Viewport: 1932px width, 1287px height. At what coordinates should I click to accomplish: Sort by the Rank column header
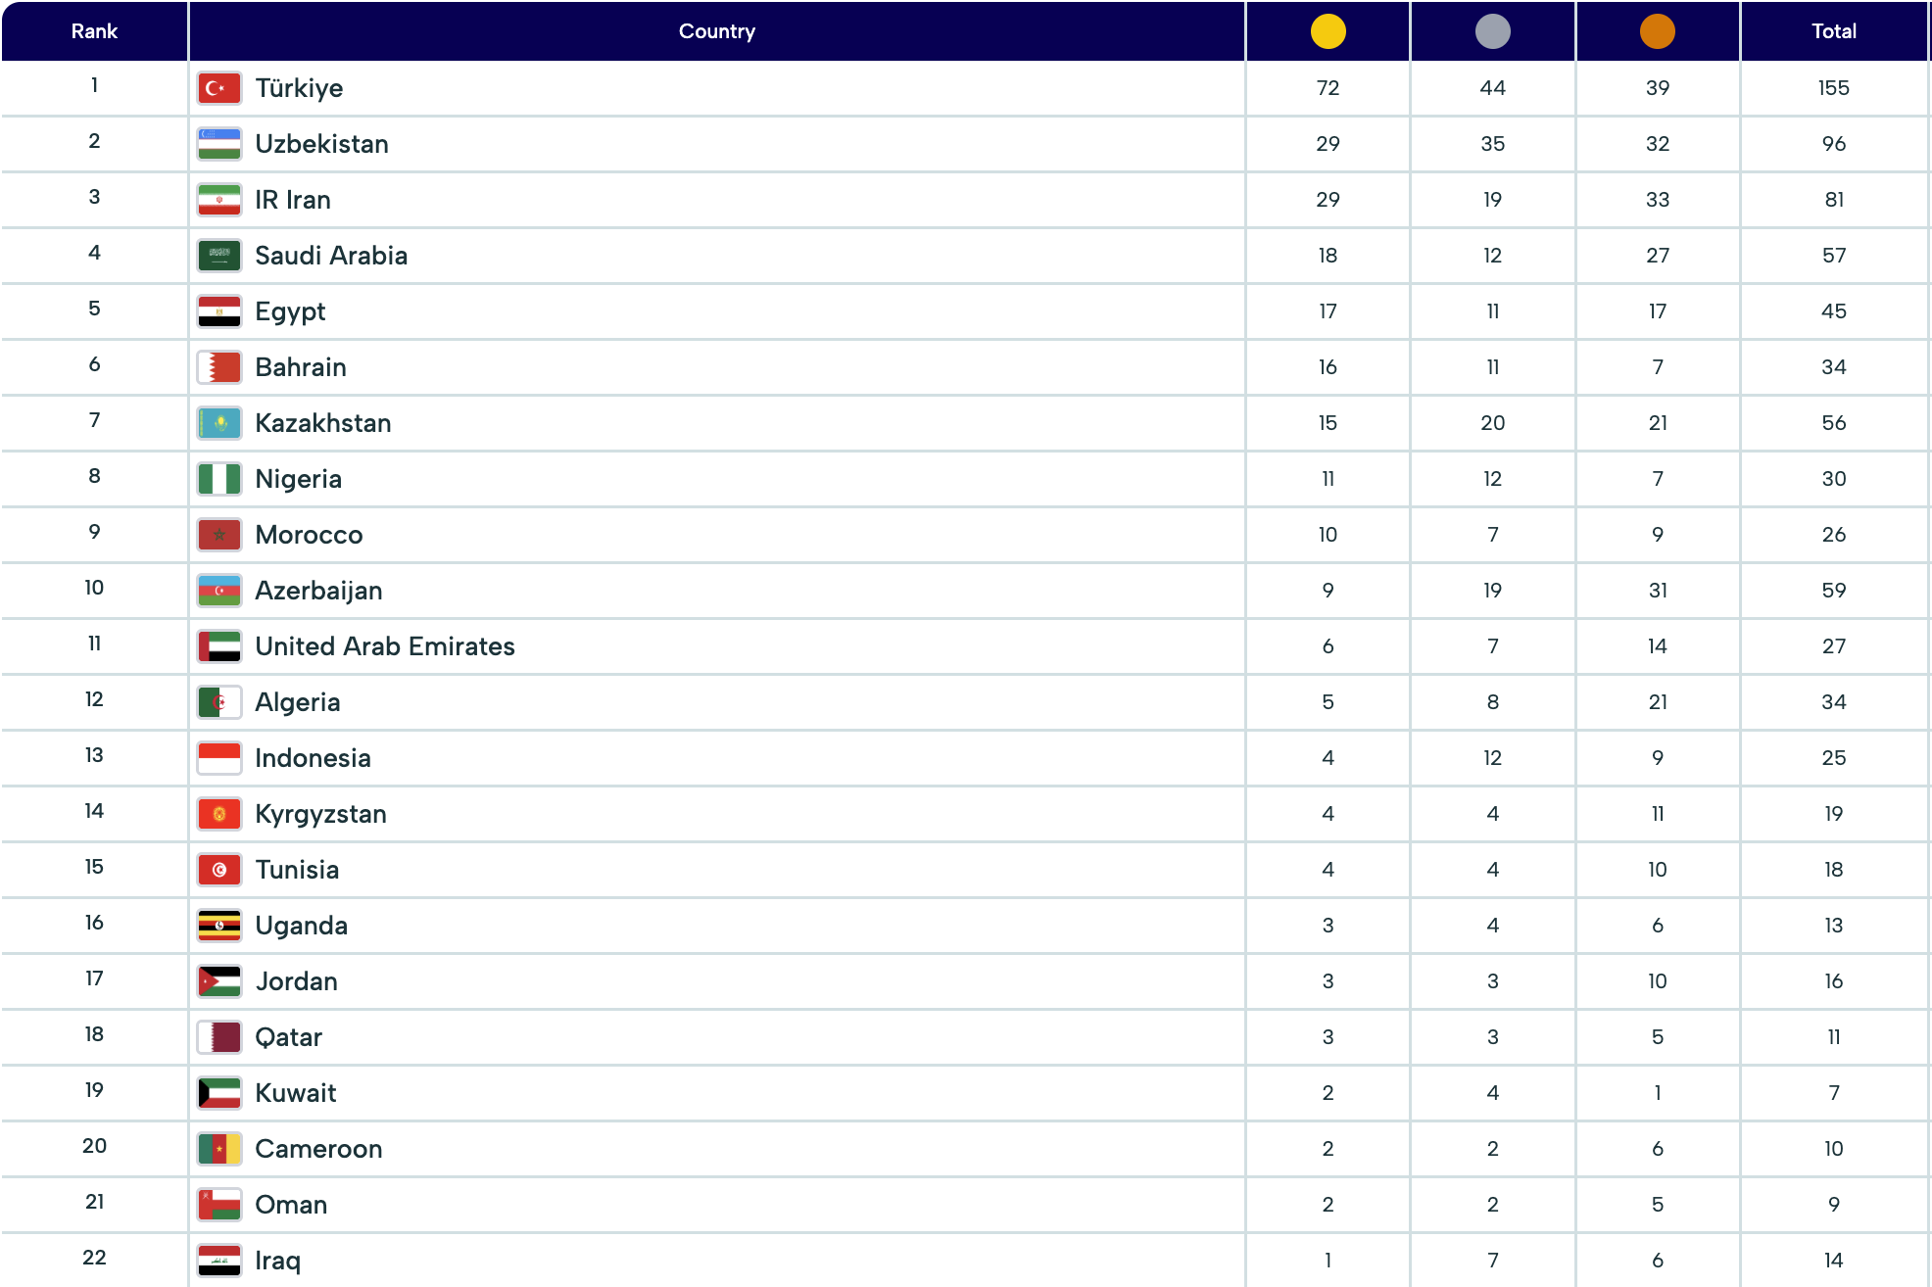click(x=94, y=31)
